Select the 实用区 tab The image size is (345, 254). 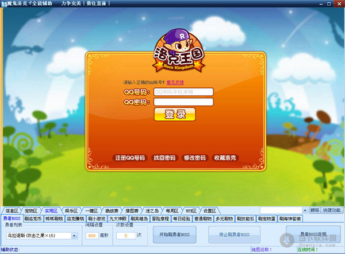click(x=51, y=211)
